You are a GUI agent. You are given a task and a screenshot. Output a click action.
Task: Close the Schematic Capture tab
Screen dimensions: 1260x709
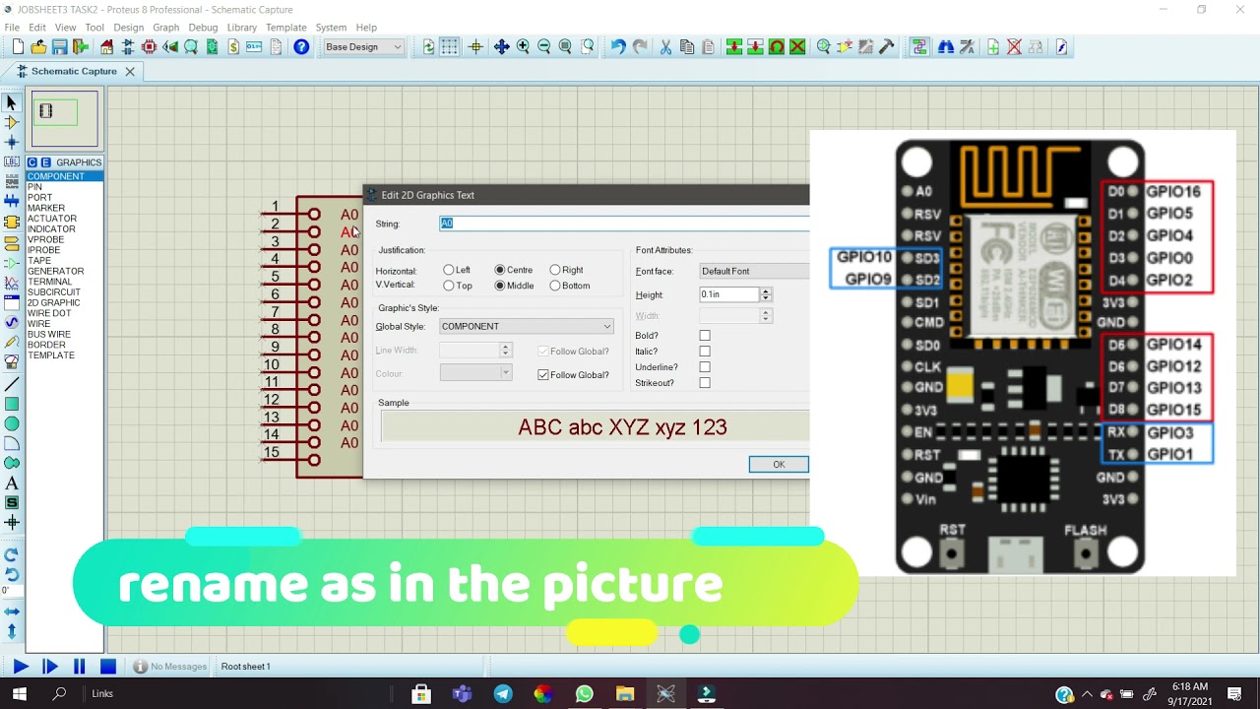[129, 71]
